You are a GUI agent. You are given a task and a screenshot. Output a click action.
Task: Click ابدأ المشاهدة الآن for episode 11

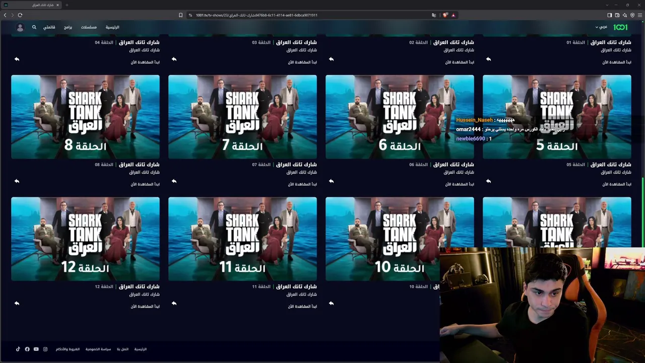click(302, 306)
